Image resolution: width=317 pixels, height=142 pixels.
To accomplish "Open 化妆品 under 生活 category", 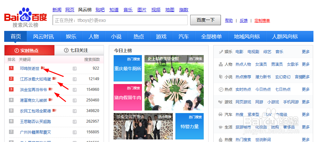I will 261,127.
